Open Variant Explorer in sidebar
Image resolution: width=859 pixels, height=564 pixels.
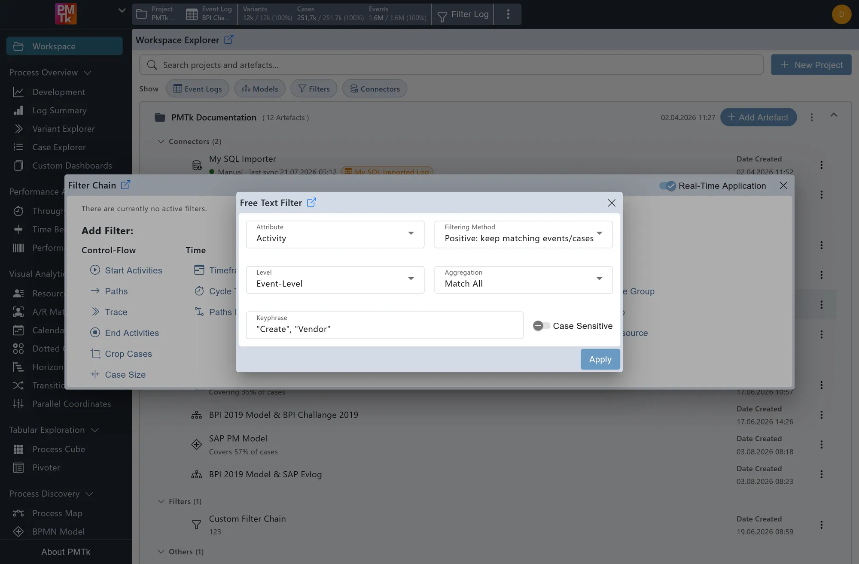tap(64, 129)
